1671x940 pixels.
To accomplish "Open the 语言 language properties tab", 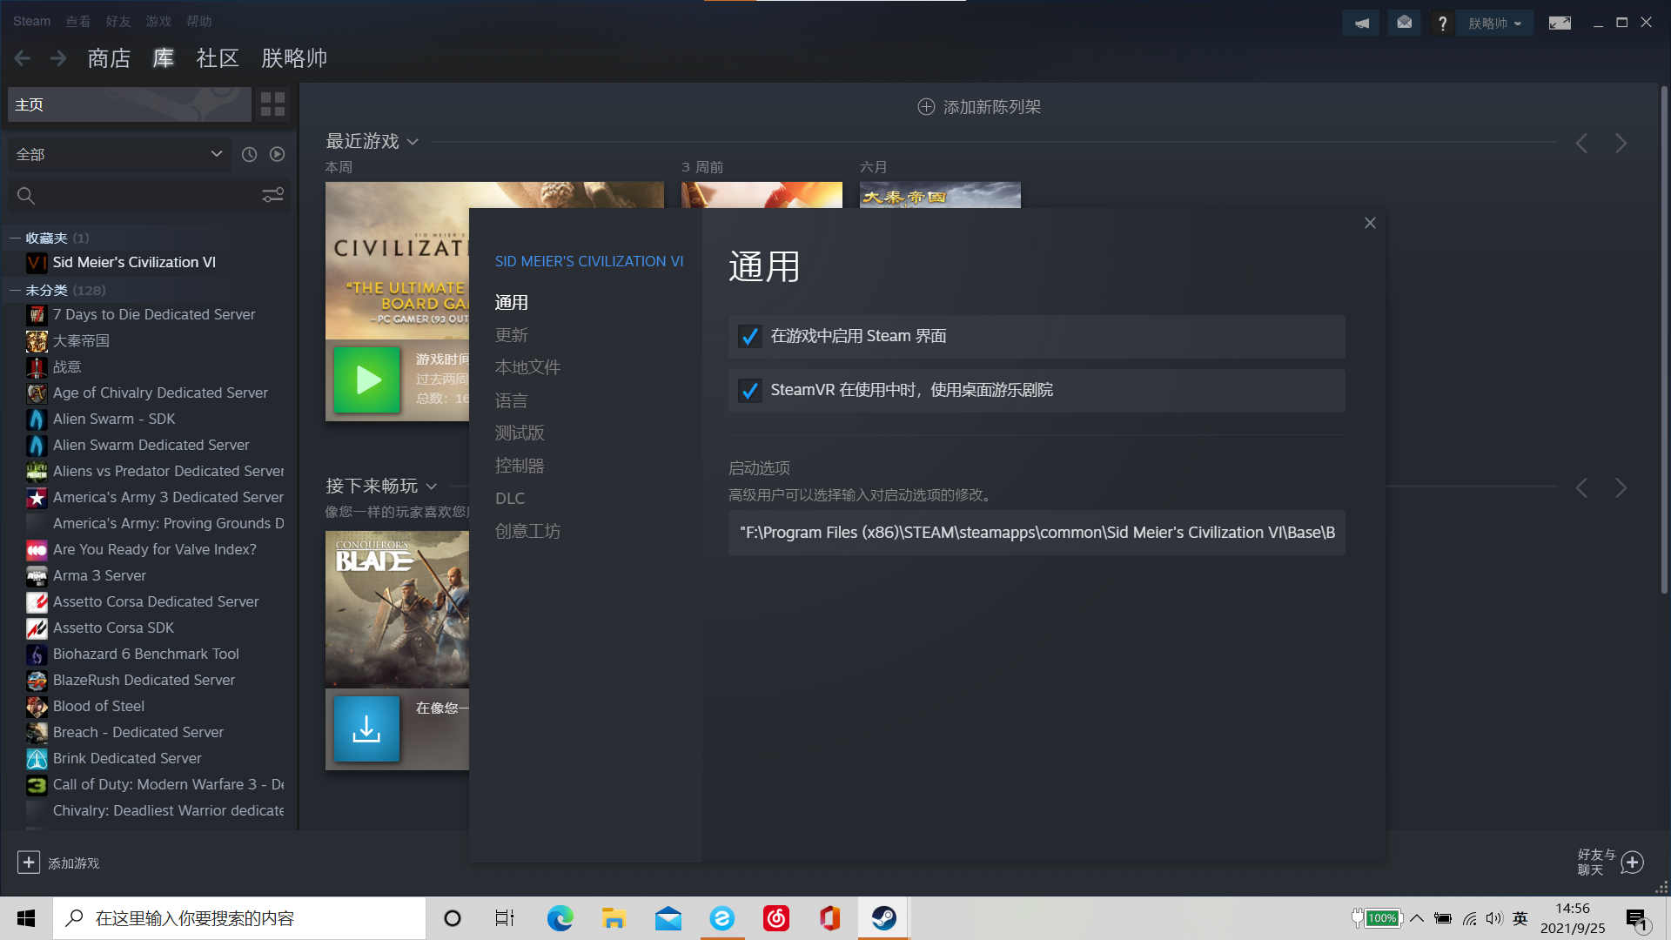I will coord(512,400).
